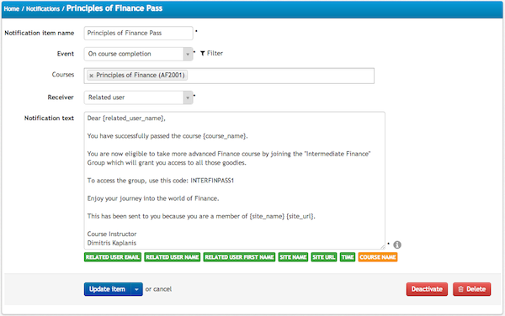Click the Filter funnel icon

click(203, 53)
